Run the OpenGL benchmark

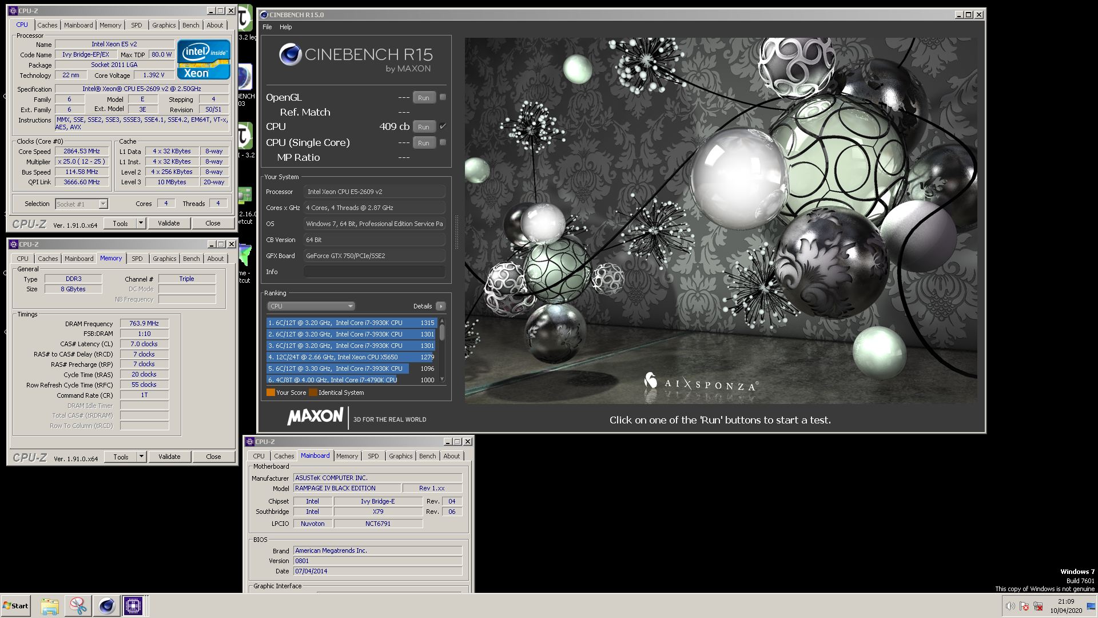[x=423, y=98]
